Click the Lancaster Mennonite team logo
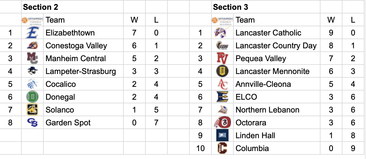 pyautogui.click(x=222, y=71)
